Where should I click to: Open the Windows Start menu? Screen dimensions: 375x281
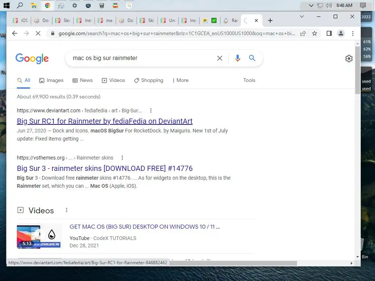(7, 5)
